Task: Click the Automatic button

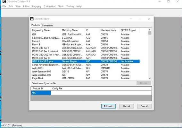Action: tap(109, 106)
